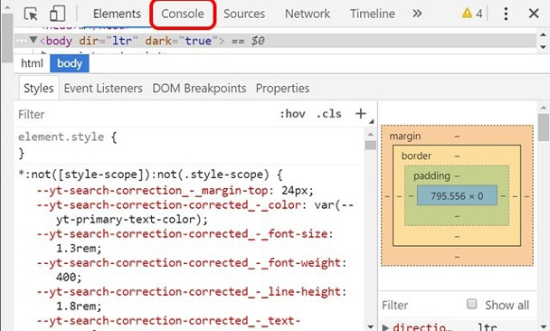Screen dimensions: 550x331
Task: Show more DevTools tabs chevron
Action: click(x=417, y=14)
